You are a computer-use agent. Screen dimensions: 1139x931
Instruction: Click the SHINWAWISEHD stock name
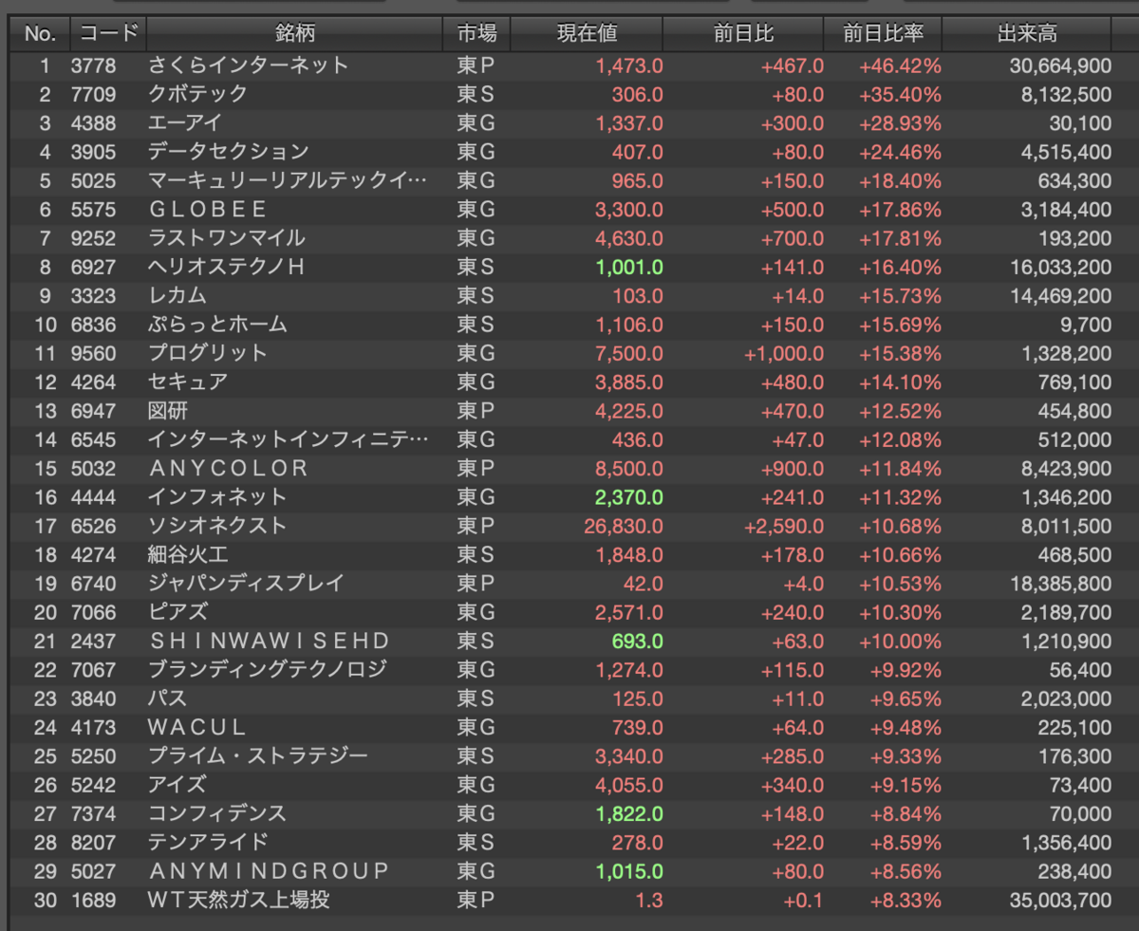click(x=270, y=641)
